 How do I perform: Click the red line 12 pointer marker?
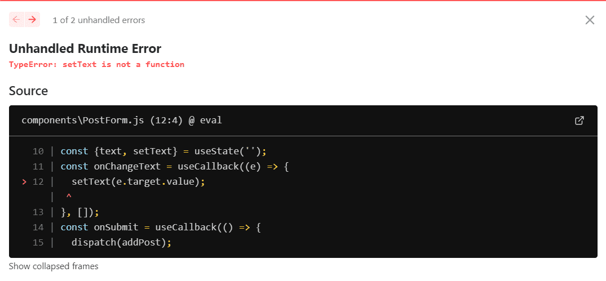tap(24, 182)
